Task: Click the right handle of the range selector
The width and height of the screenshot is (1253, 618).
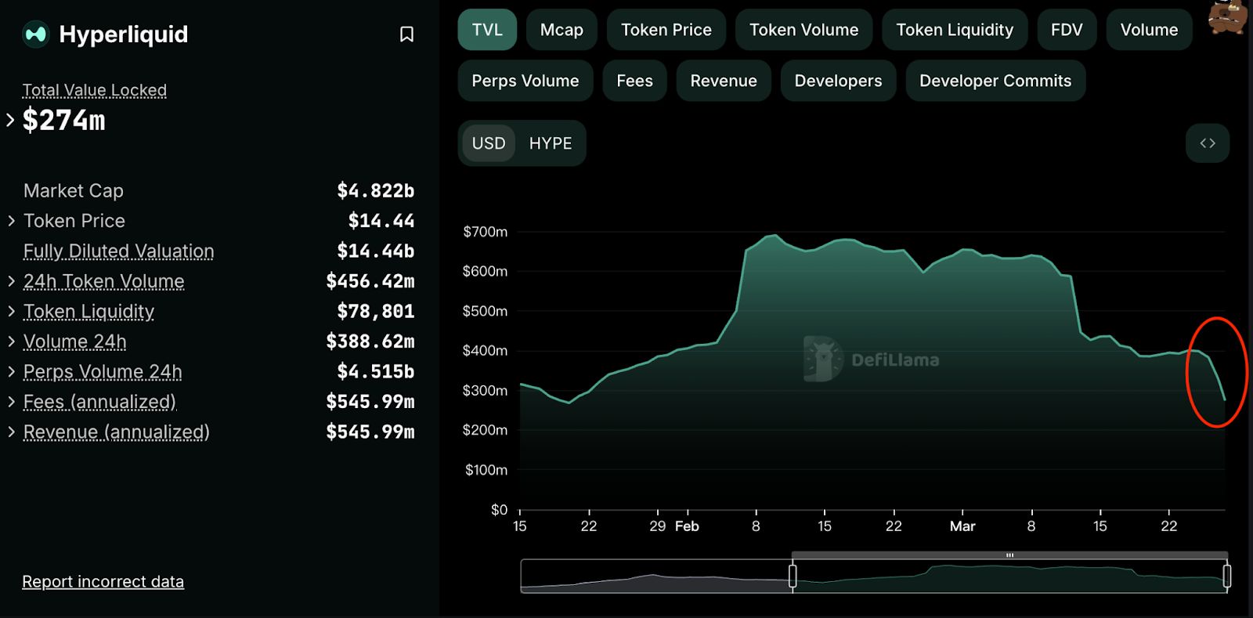Action: [x=1226, y=576]
